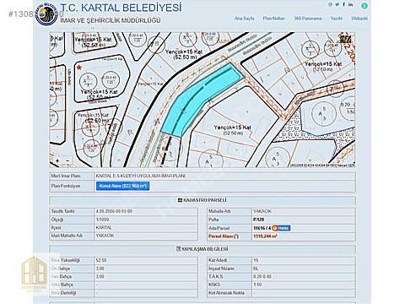Image resolution: width=405 pixels, height=304 pixels.
Task: Select the İnşaat Nizamı value BL
Action: pyautogui.click(x=256, y=269)
